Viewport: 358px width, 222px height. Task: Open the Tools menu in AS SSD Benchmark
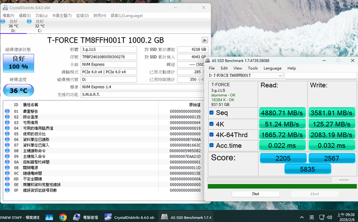coord(253,68)
